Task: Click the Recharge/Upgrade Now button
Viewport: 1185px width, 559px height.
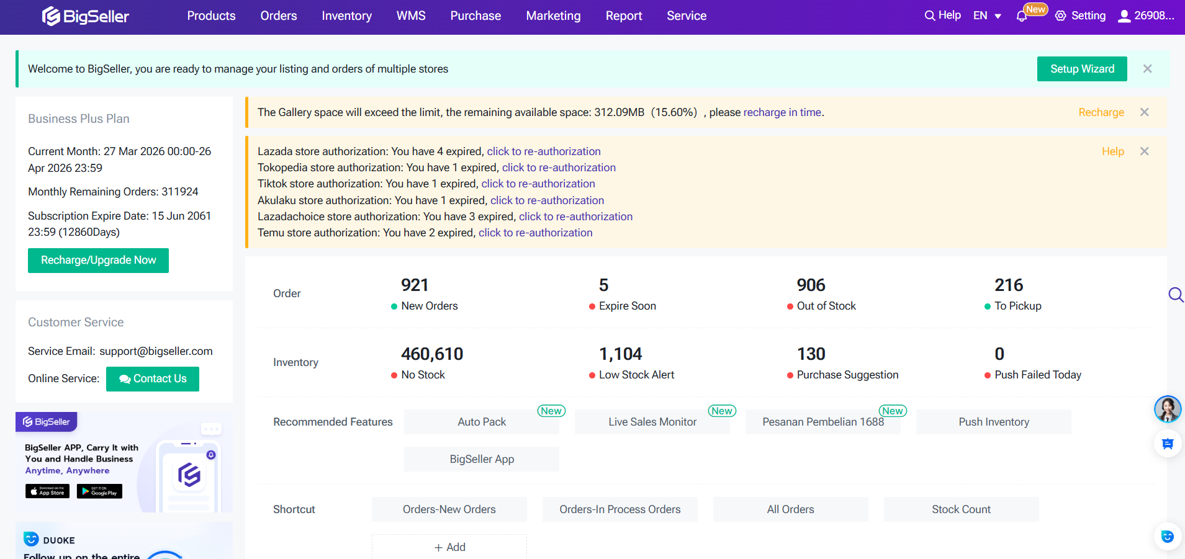Action: [98, 261]
